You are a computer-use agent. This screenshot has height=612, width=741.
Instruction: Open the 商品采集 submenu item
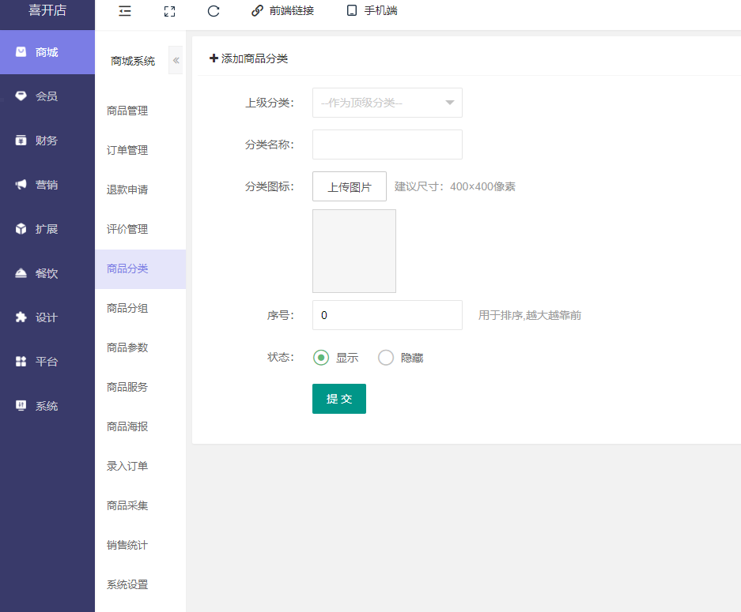point(140,506)
